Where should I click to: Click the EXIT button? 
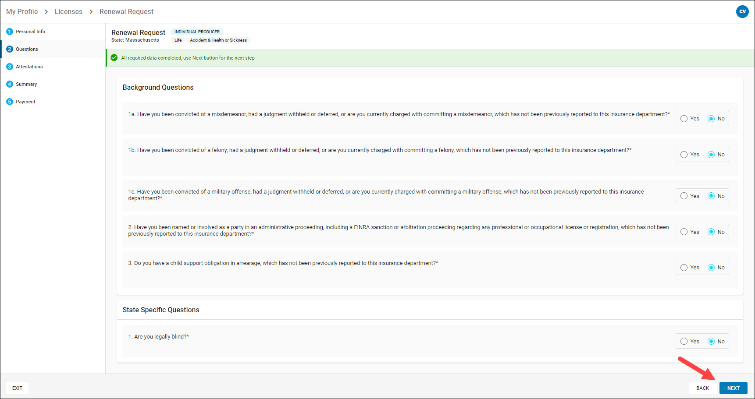[17, 388]
